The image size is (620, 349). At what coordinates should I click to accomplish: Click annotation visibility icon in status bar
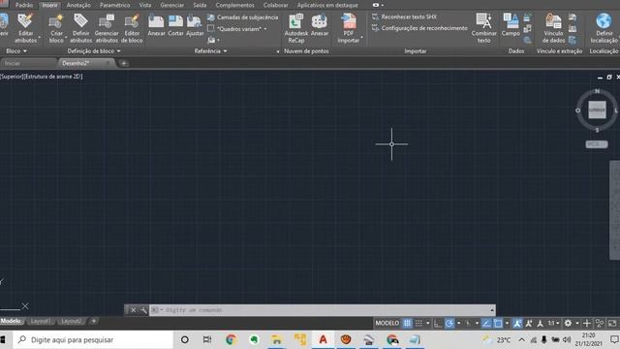[528, 323]
